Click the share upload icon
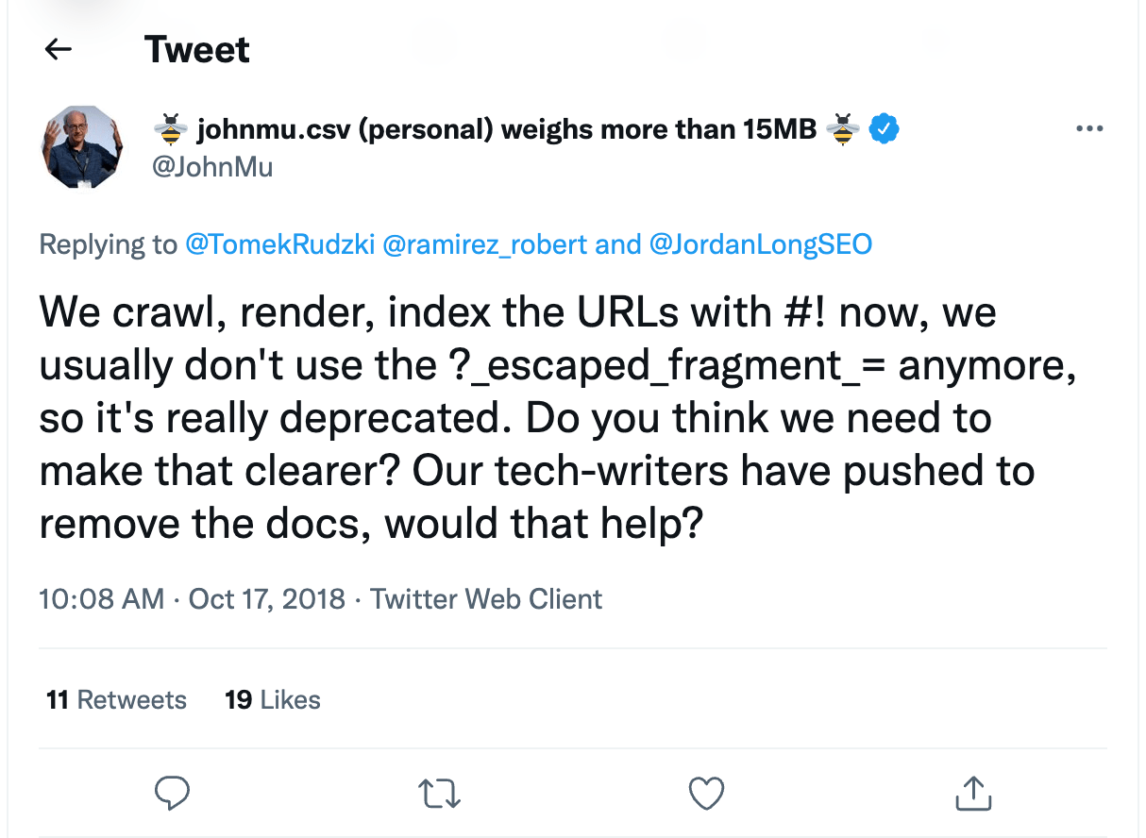The width and height of the screenshot is (1146, 838). click(972, 794)
